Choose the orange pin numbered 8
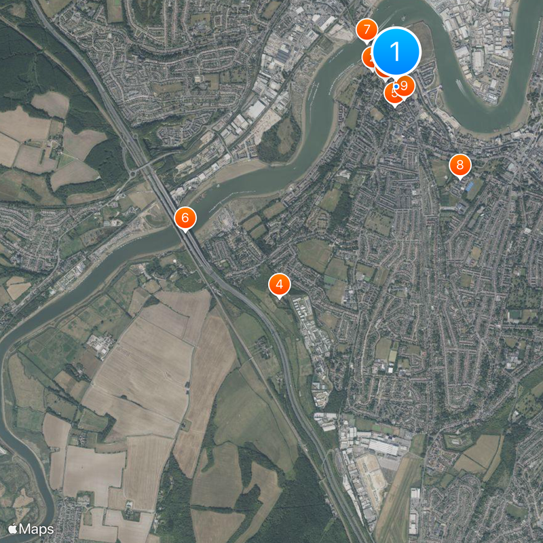 pyautogui.click(x=460, y=165)
